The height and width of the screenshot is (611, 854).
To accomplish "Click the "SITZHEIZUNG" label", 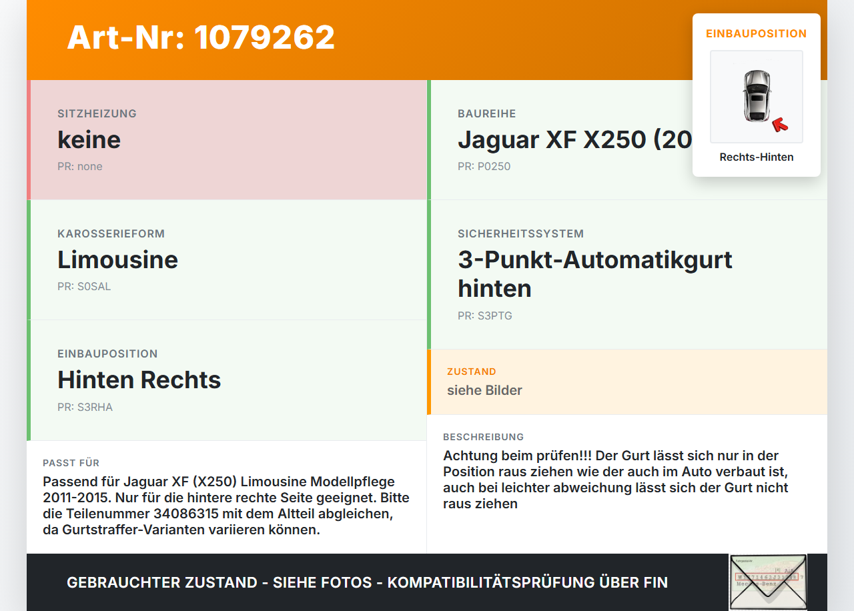I will click(x=97, y=113).
